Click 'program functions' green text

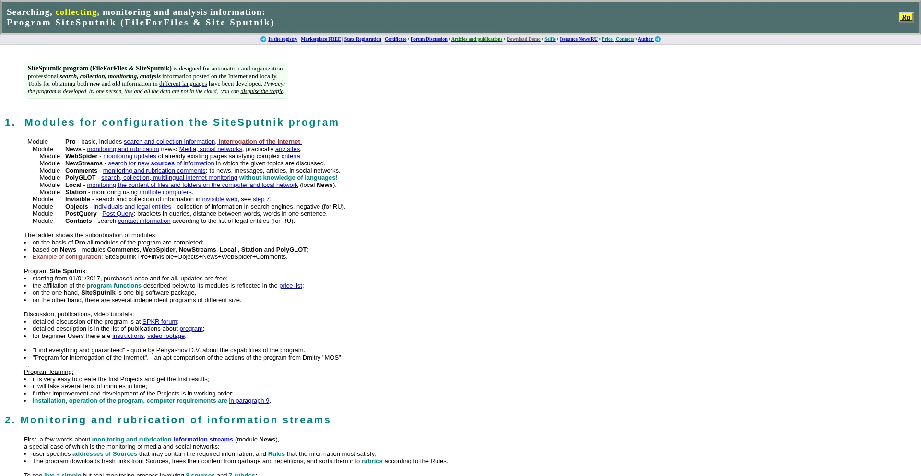tap(114, 286)
